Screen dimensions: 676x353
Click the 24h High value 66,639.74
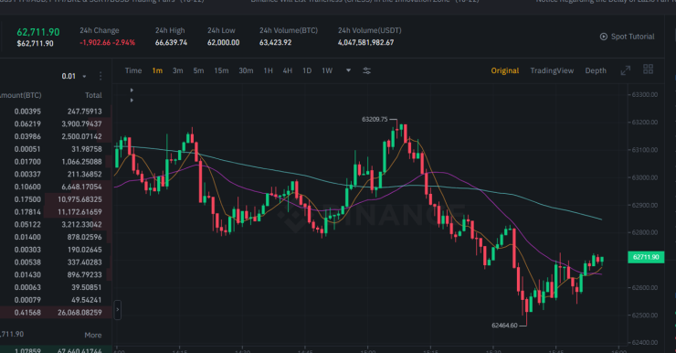(171, 43)
